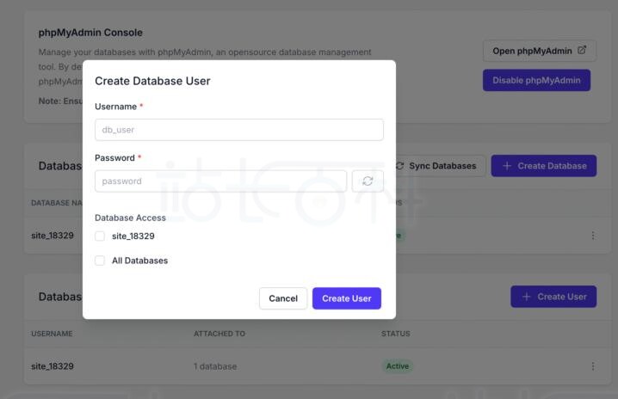Click the USERNAME column header
This screenshot has height=399, width=618.
click(52, 333)
